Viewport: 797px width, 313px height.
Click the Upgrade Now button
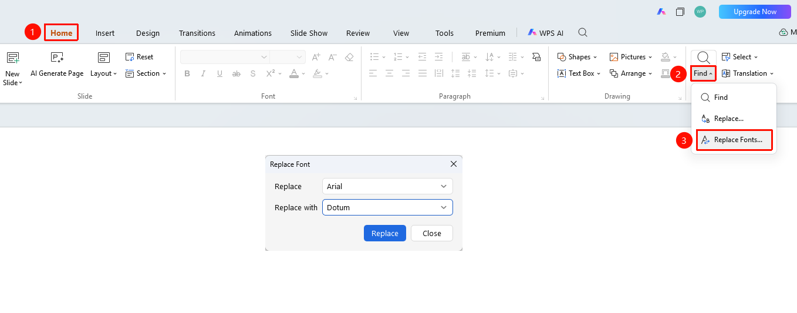(x=755, y=12)
